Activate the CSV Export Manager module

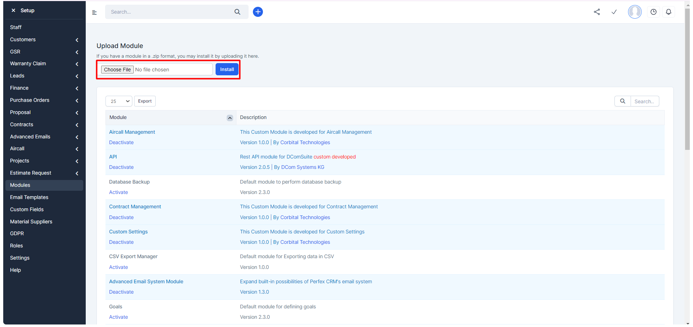click(x=118, y=267)
